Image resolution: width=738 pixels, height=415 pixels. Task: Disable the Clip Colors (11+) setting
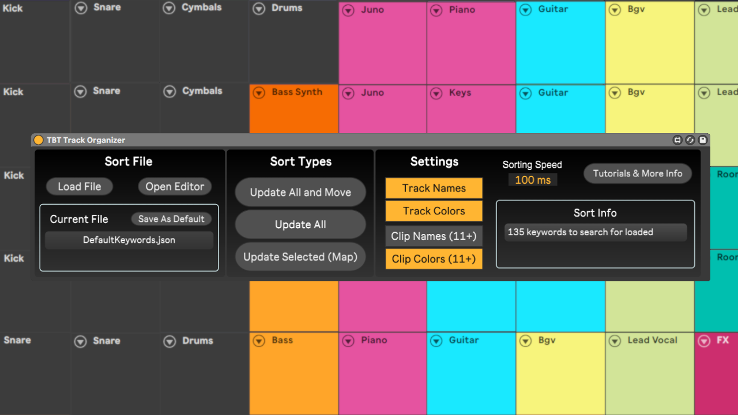[434, 259]
